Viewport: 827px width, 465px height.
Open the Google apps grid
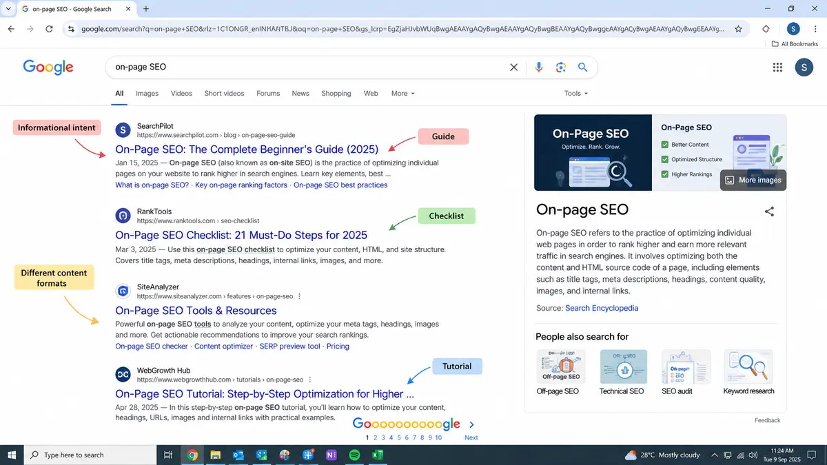coord(777,68)
